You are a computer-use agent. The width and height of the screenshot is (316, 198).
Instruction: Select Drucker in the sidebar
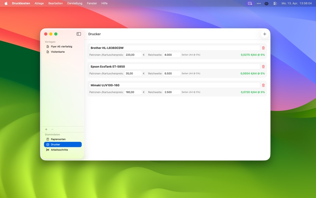coord(63,145)
